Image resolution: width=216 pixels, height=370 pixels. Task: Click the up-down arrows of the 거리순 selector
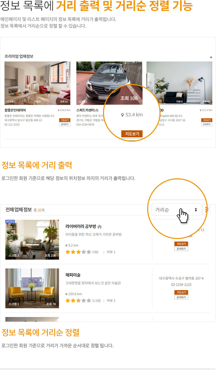click(196, 210)
